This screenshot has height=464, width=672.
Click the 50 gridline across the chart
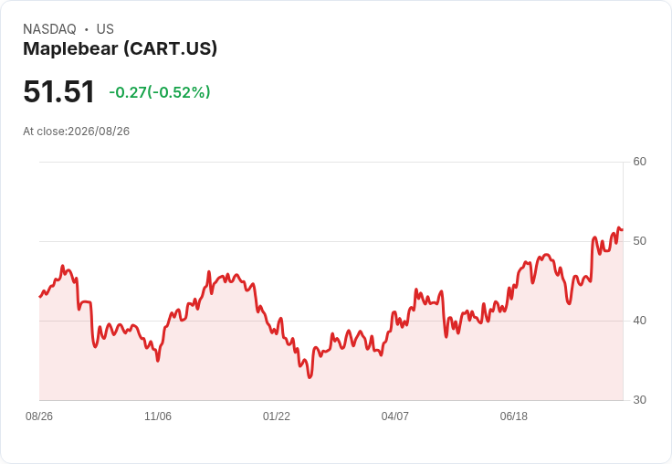pyautogui.click(x=331, y=241)
